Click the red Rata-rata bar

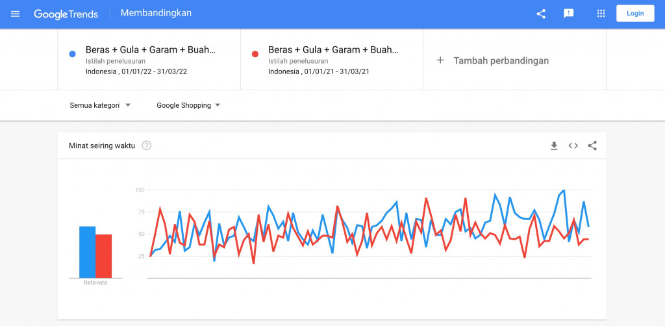point(103,256)
